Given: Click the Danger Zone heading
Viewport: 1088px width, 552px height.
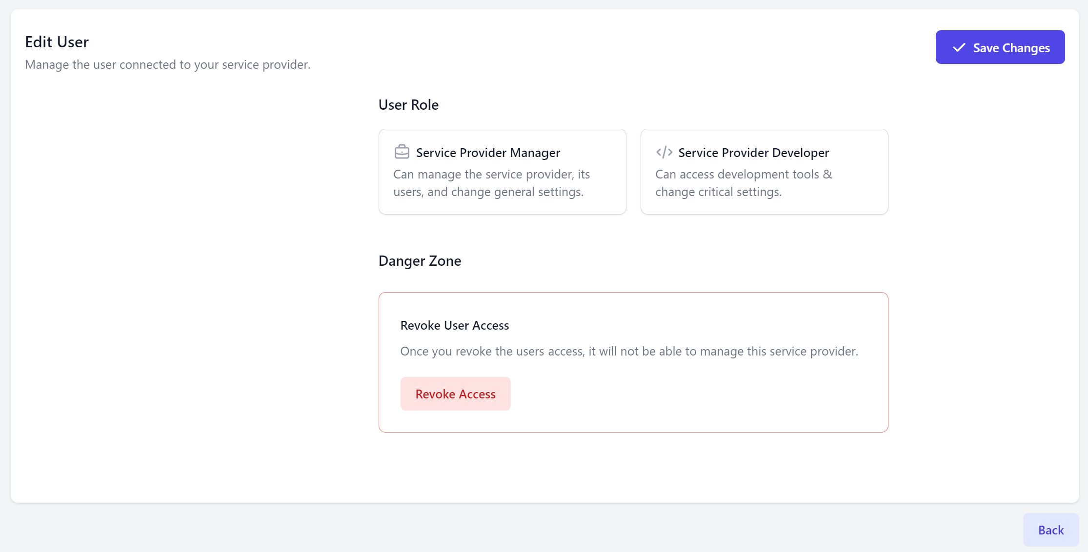Looking at the screenshot, I should (420, 261).
